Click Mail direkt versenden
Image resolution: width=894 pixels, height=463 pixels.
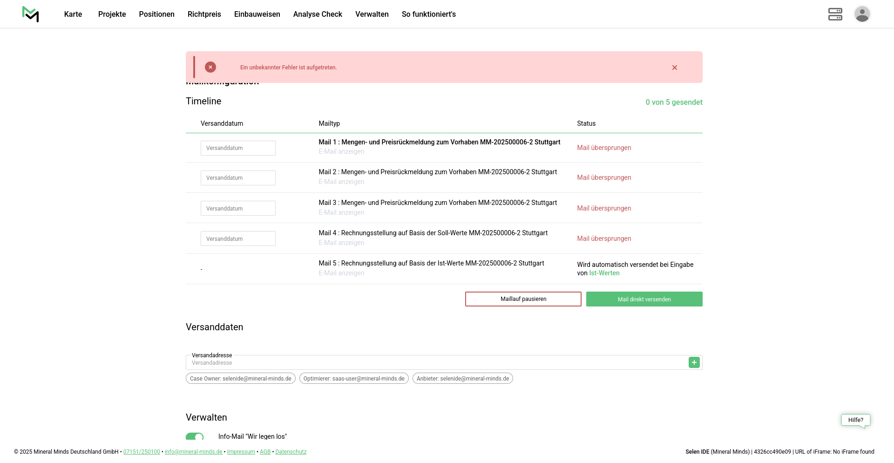coord(644,299)
